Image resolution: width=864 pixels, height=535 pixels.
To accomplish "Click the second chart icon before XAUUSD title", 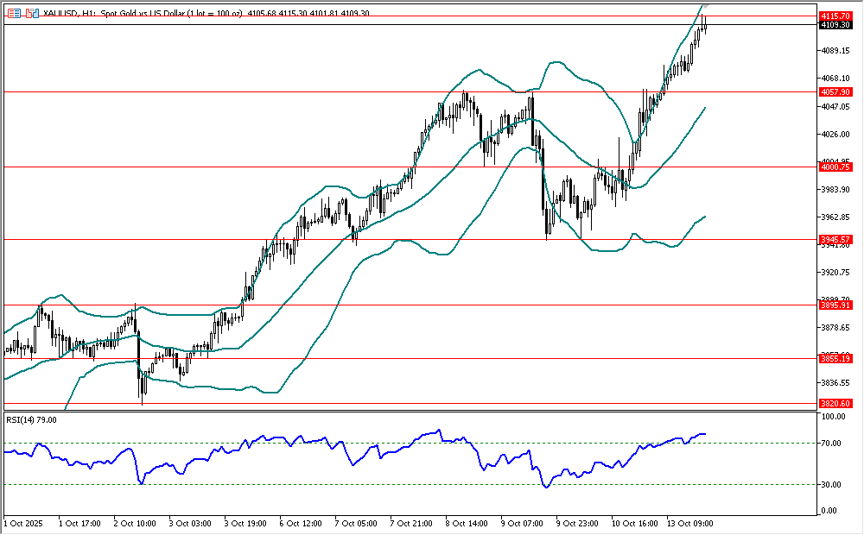I will tap(31, 14).
